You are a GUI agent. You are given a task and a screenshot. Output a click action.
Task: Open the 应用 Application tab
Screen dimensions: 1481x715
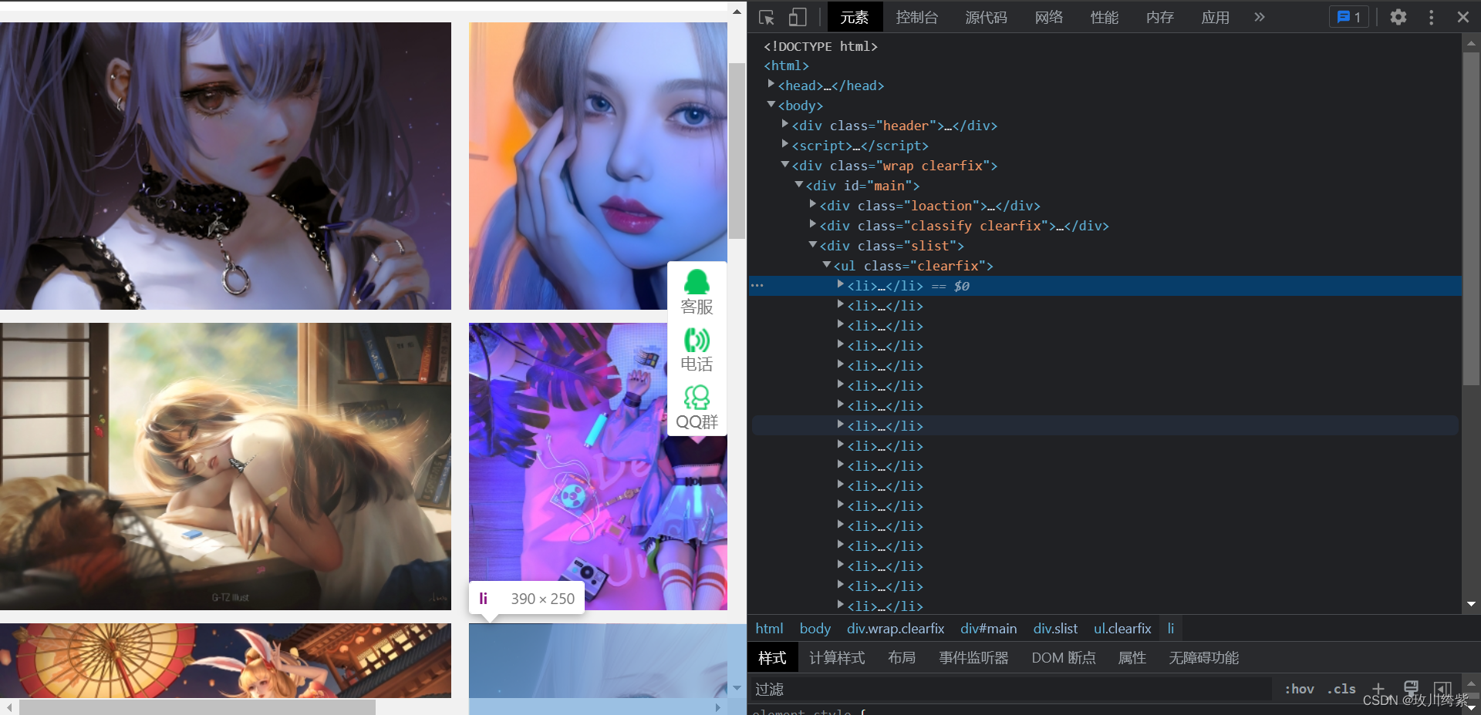pos(1216,17)
